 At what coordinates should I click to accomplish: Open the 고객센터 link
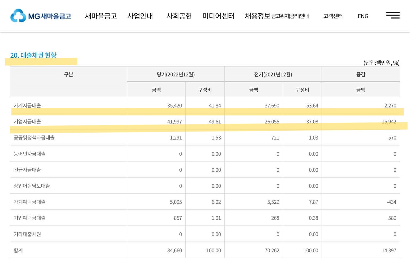tap(333, 16)
